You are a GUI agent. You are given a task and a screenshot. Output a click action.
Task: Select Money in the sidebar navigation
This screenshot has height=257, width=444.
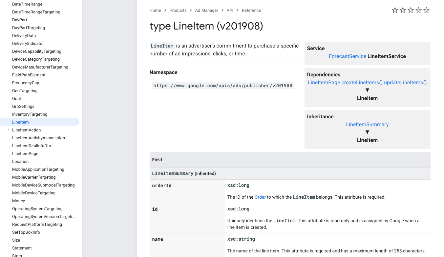tap(18, 201)
